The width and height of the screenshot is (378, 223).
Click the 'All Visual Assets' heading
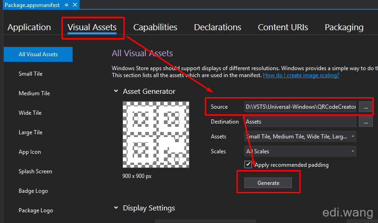142,53
